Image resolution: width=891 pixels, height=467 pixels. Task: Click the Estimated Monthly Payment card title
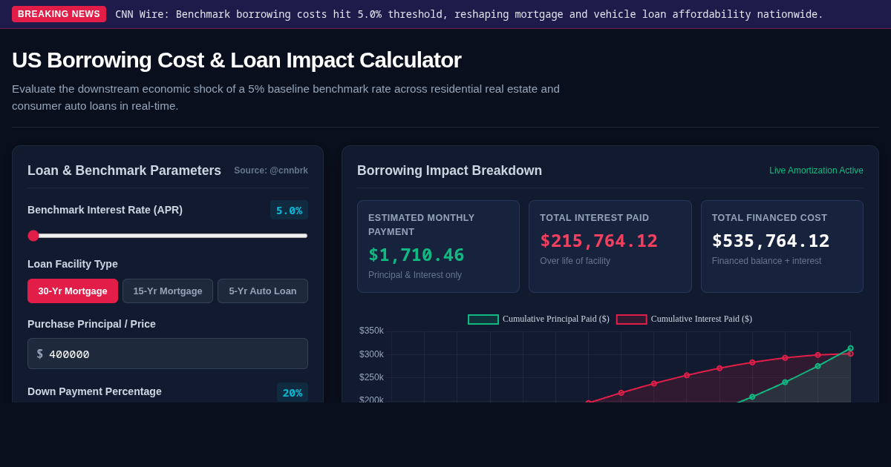click(421, 225)
